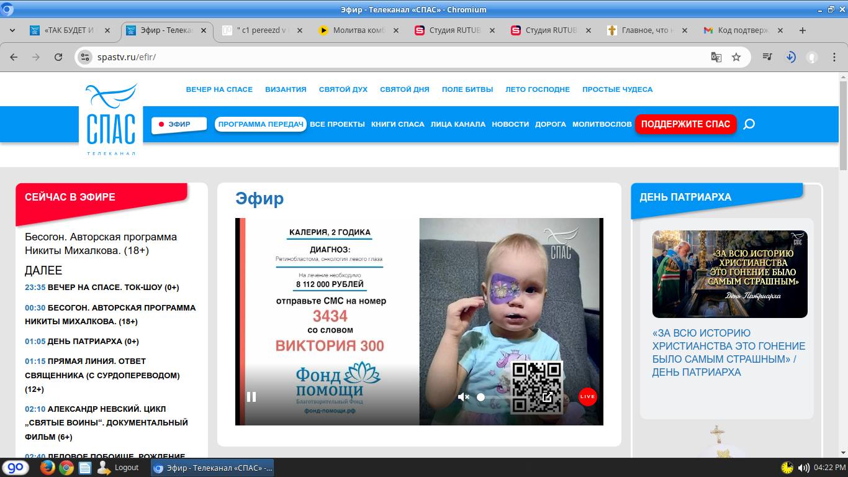Open the taskbar "go" start menu
Image resolution: width=848 pixels, height=477 pixels.
(x=16, y=468)
